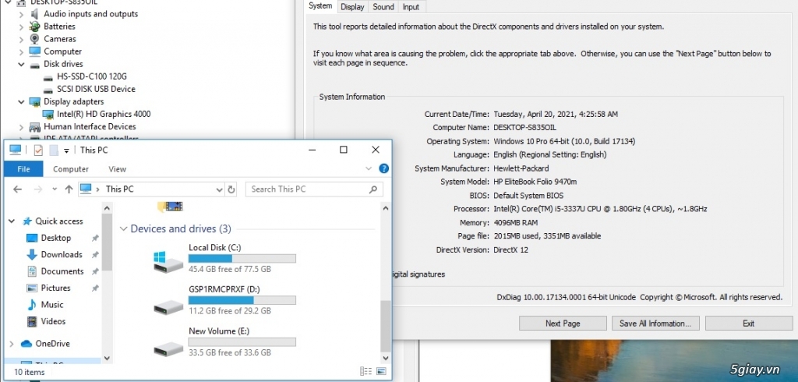Switch to the Computer ribbon tab
The height and width of the screenshot is (382, 798).
tap(71, 169)
